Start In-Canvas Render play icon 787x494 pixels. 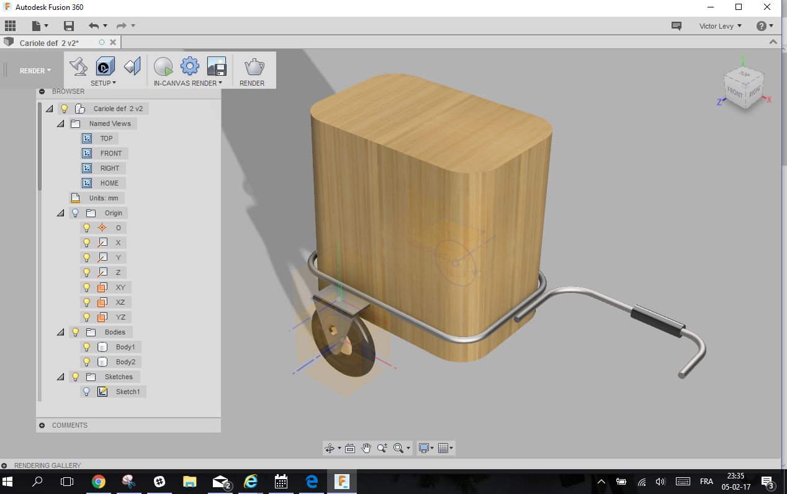[x=163, y=66]
